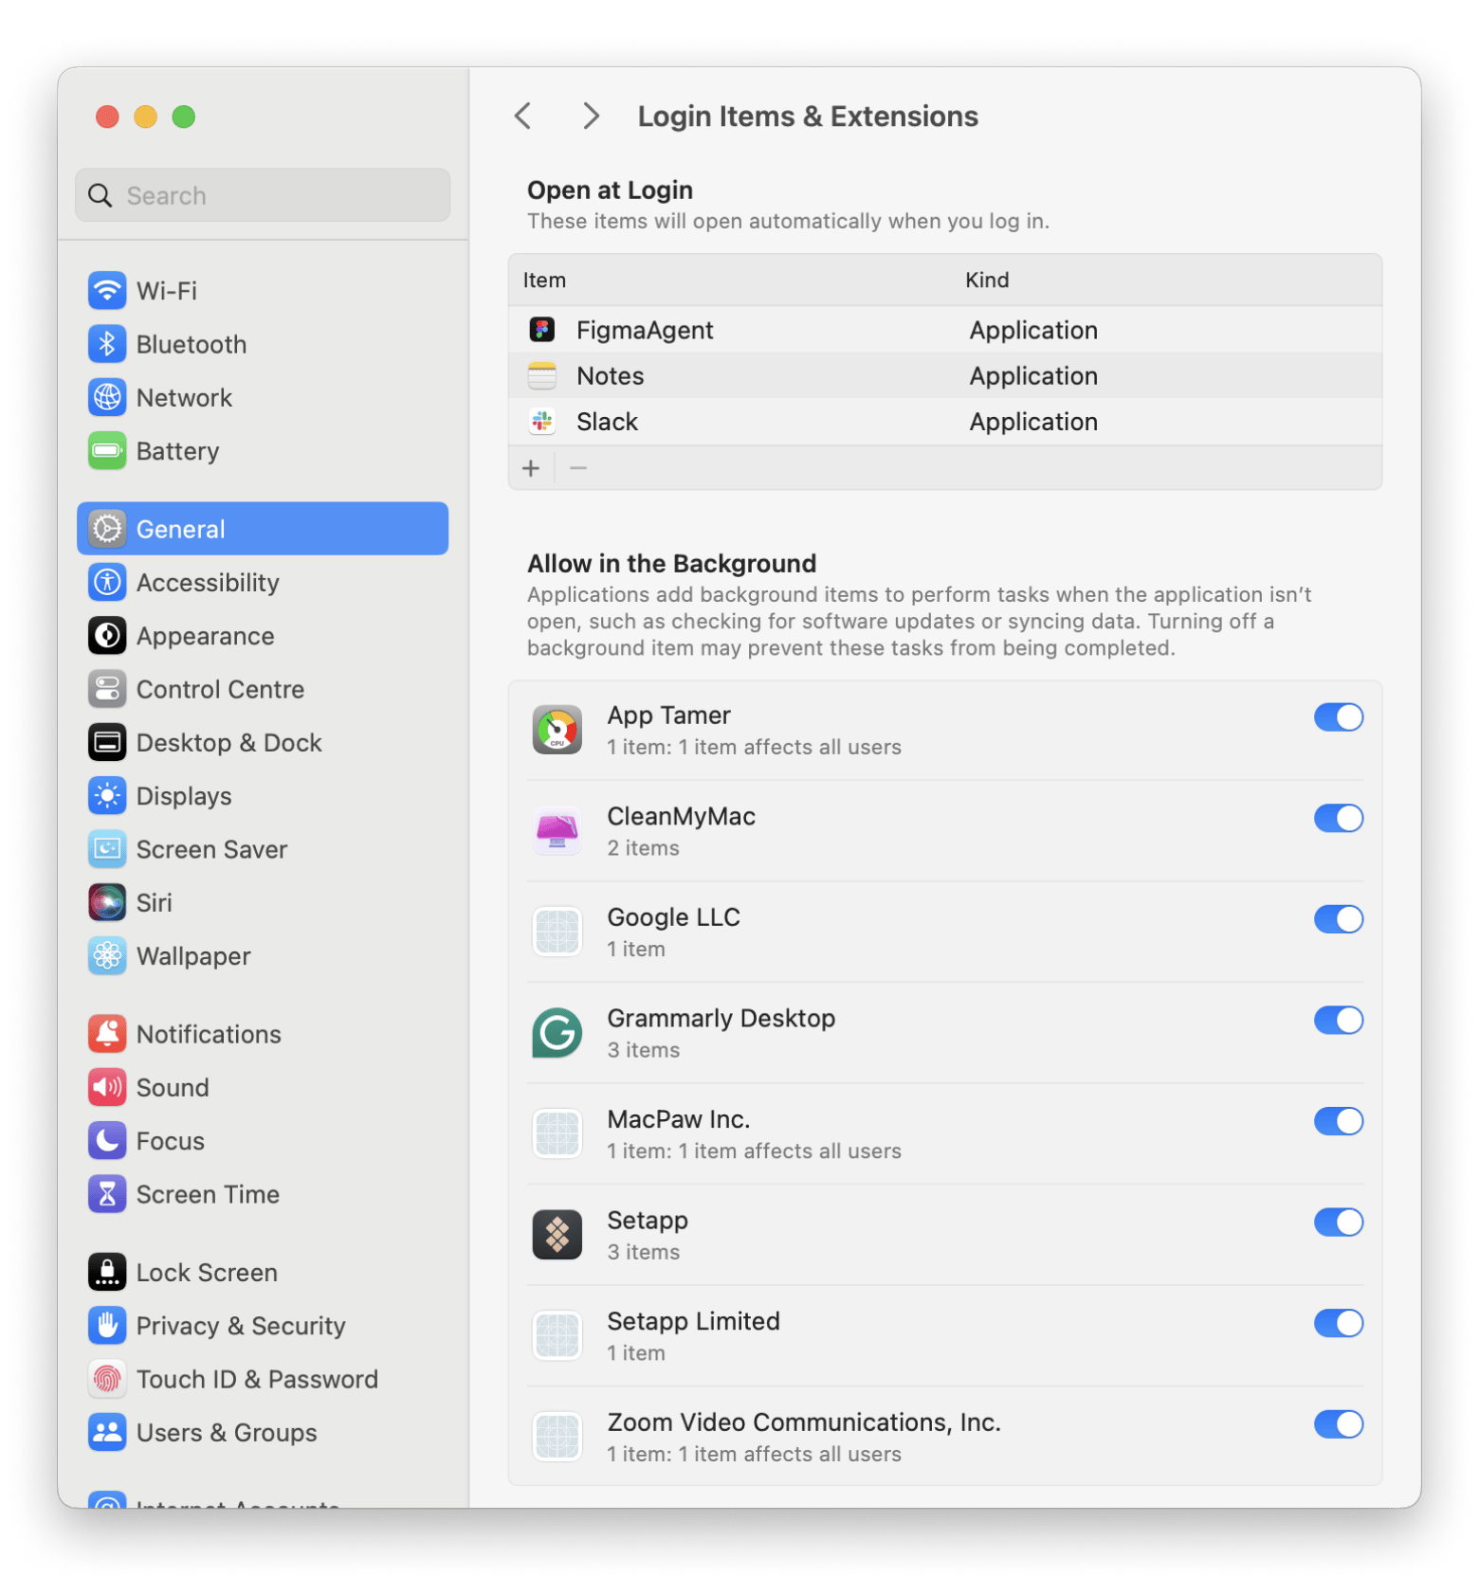
Task: Disable MacPaw Inc. background toggle
Action: pos(1339,1121)
